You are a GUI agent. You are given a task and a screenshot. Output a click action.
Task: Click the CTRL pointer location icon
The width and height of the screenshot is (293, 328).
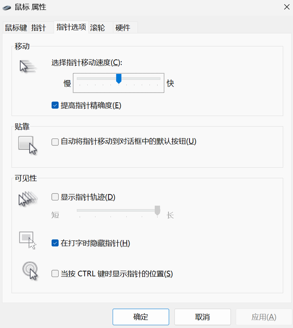point(30,270)
